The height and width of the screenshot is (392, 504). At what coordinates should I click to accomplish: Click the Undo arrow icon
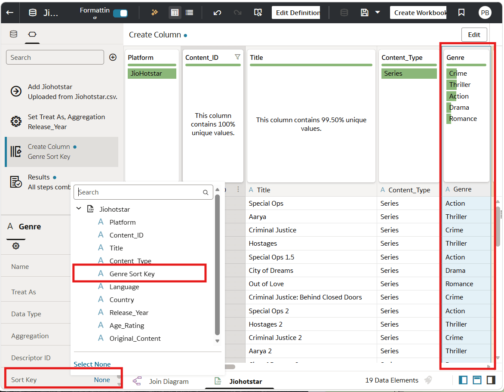tap(217, 12)
